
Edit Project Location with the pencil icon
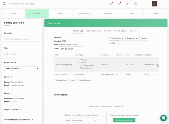coord(20,110)
